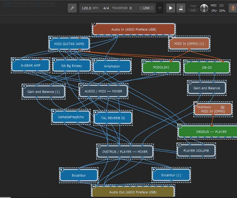
Task: Click the Audio In node corner icon
Action: click(94, 24)
